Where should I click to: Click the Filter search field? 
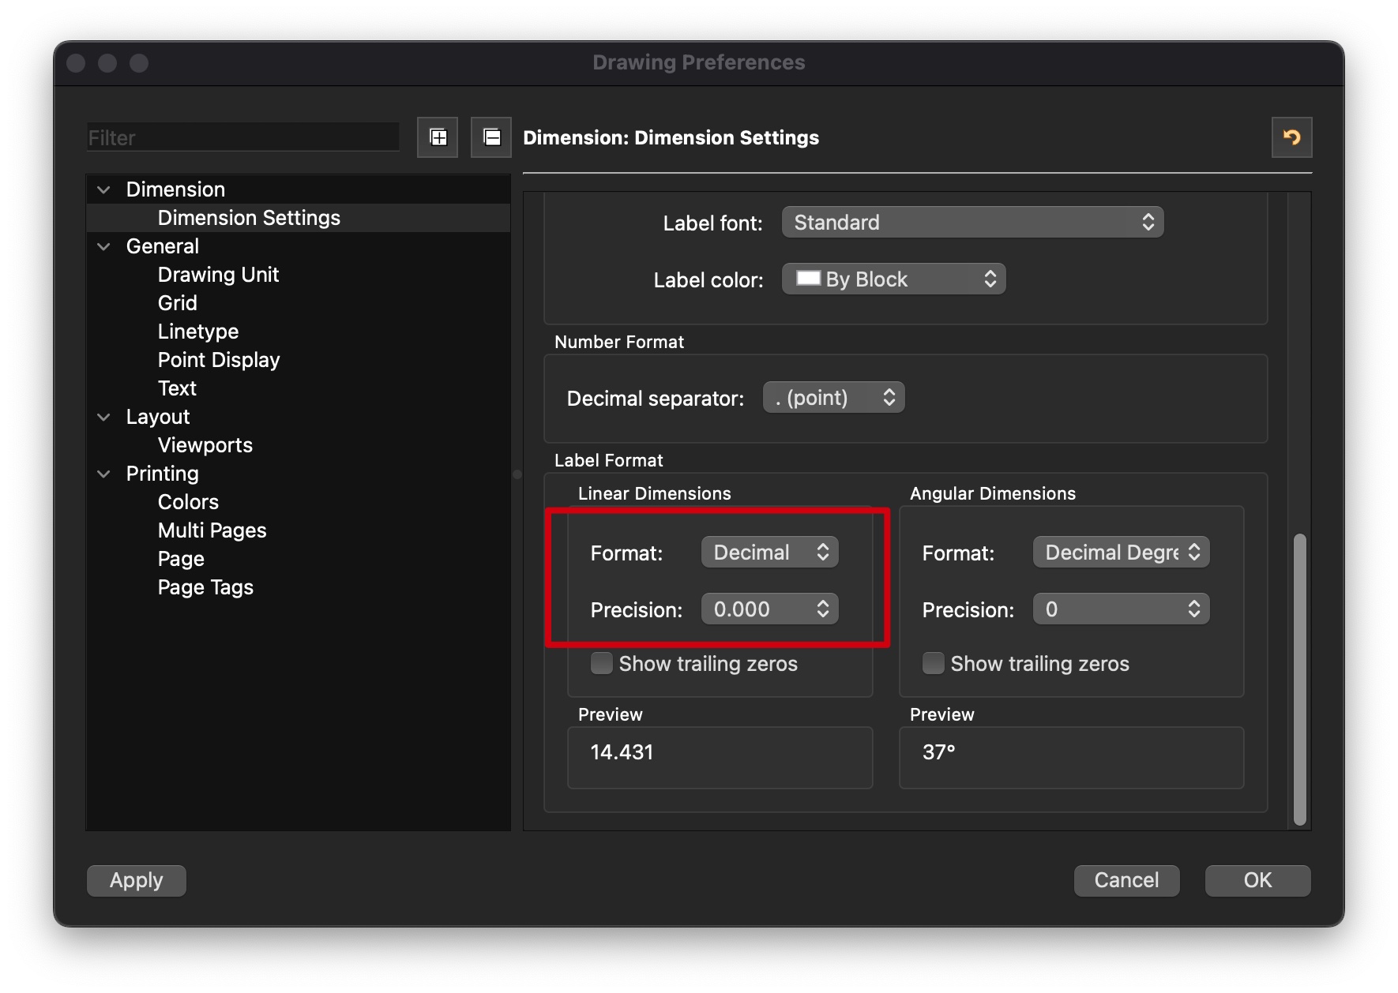point(242,138)
